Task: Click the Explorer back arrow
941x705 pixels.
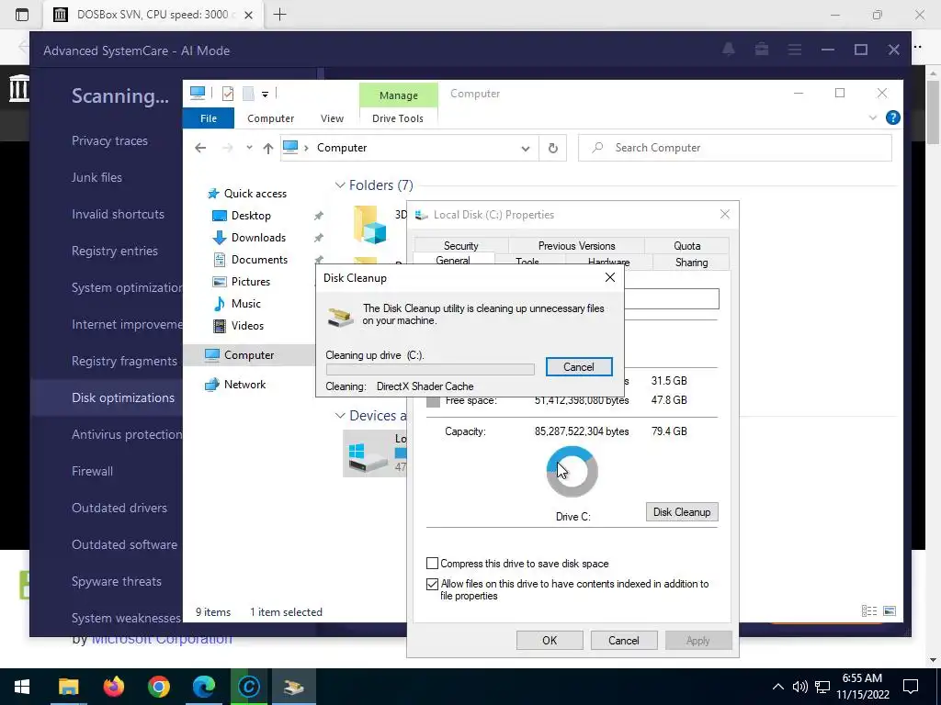Action: click(x=200, y=148)
